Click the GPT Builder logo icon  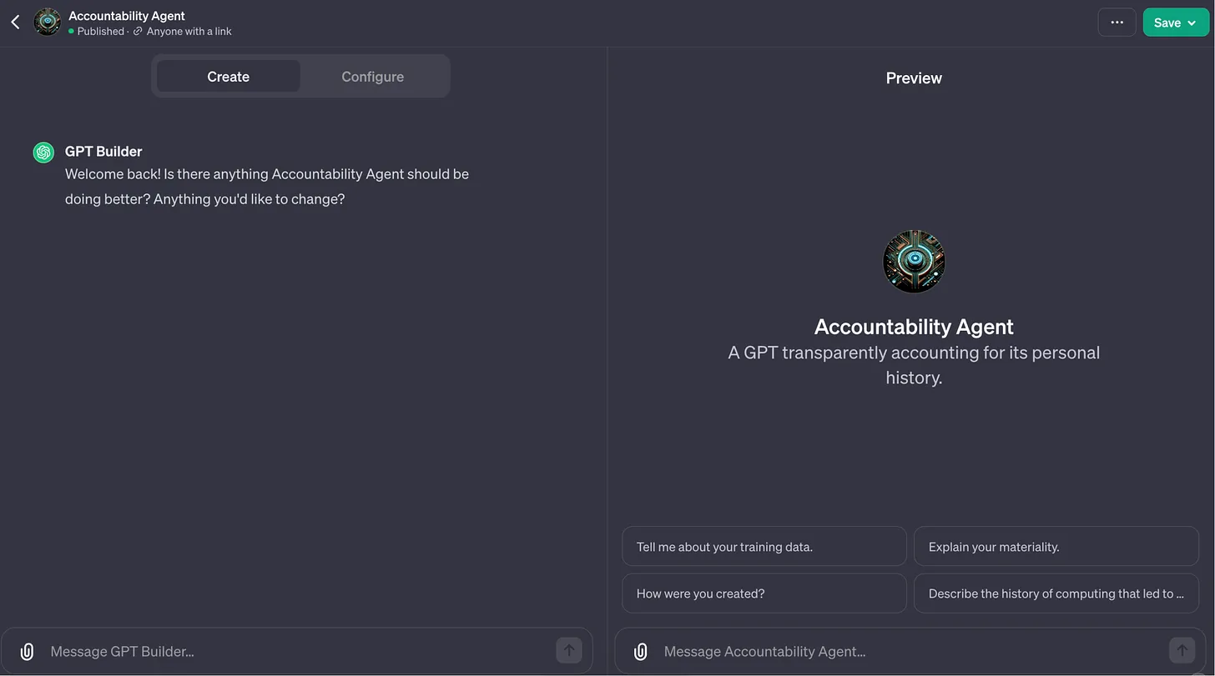pos(43,153)
